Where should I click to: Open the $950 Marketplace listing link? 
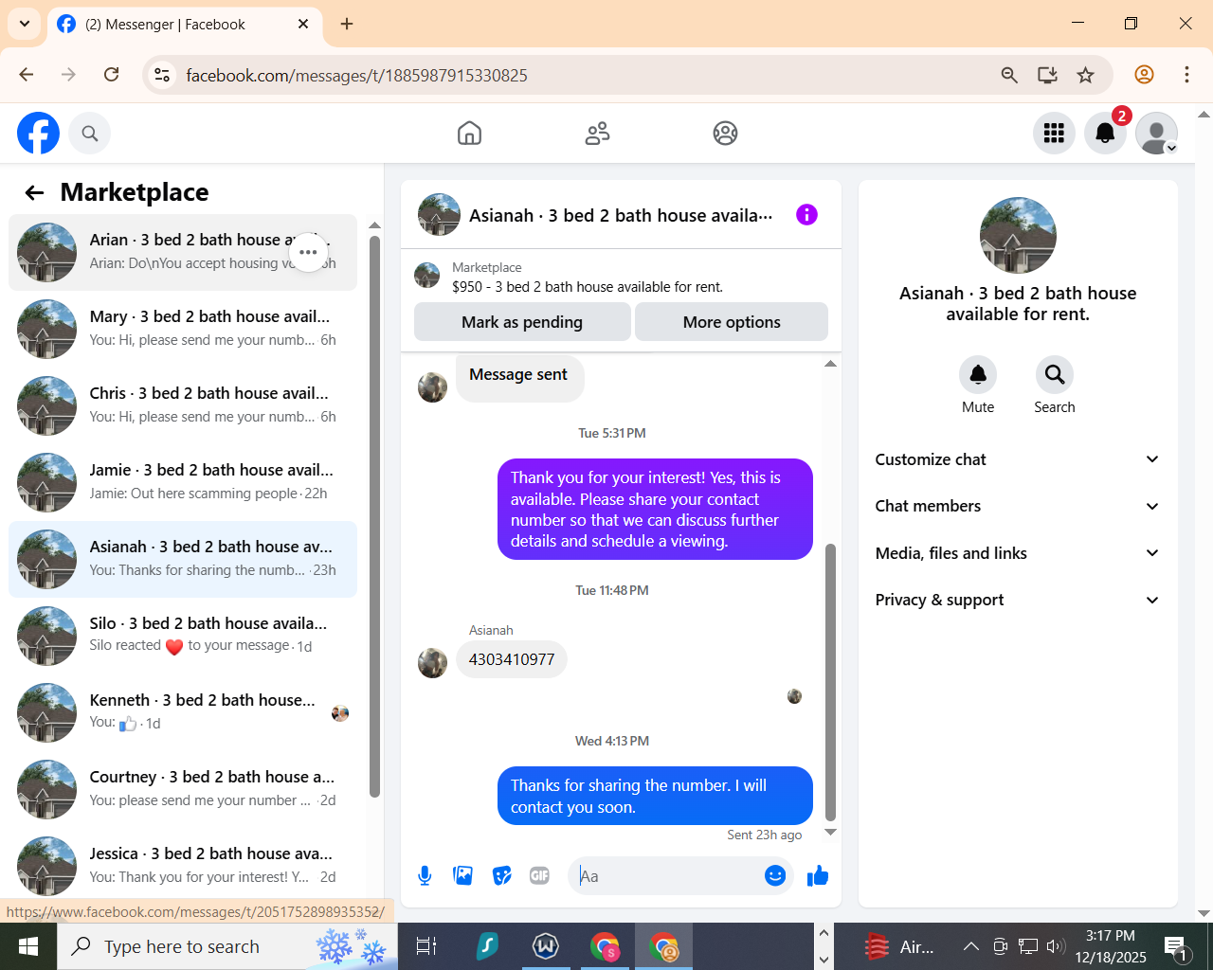tap(588, 287)
